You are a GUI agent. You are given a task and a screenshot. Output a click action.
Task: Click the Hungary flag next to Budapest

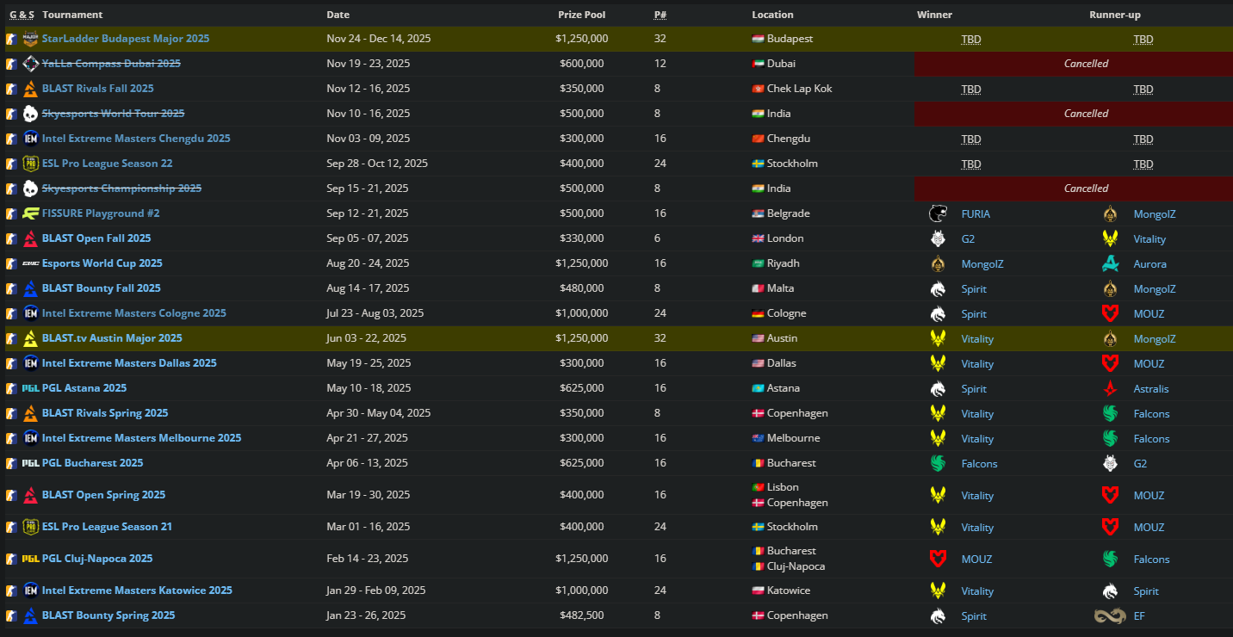tap(758, 39)
